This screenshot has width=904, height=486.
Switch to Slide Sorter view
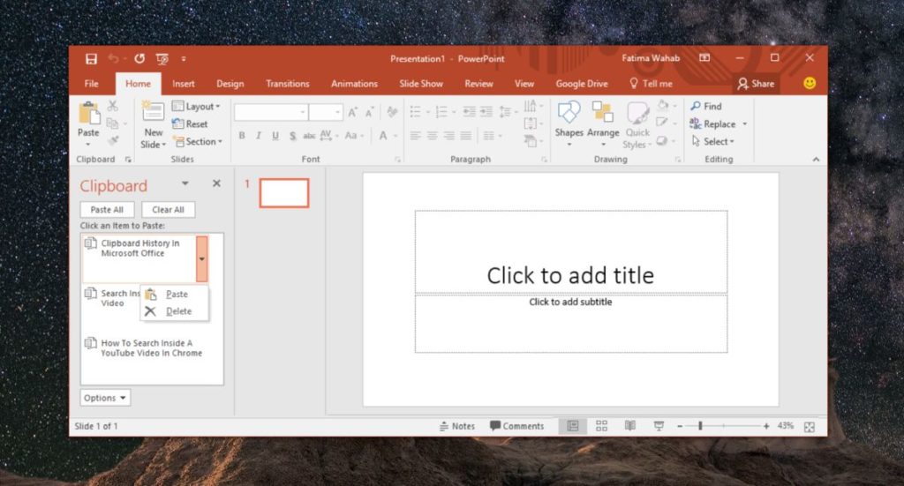click(x=601, y=426)
